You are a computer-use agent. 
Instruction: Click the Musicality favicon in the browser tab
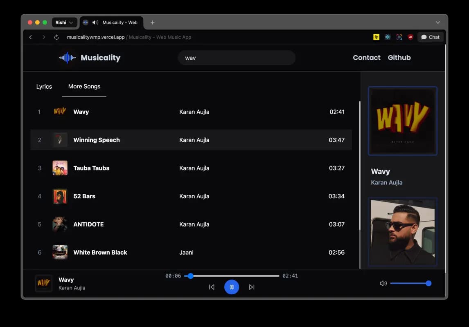tap(86, 22)
